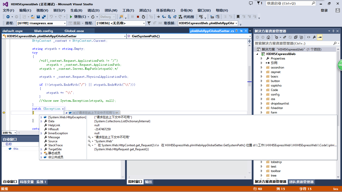
Task: Toggle Preview Selected Items button
Action: click(x=319, y=37)
